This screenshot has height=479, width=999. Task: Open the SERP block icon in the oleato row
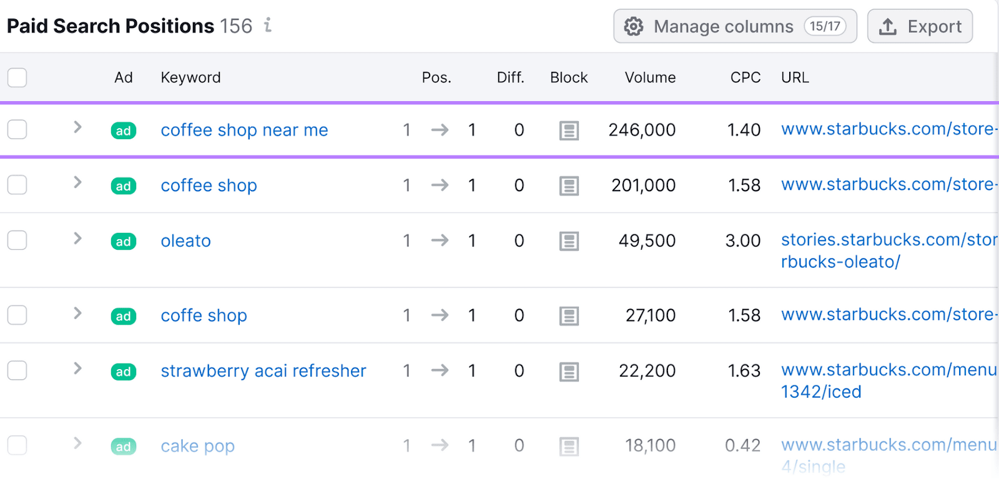coord(568,241)
